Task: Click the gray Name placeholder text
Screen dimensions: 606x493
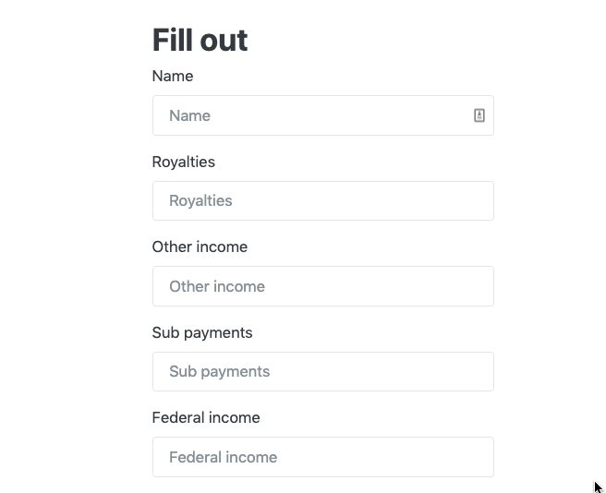Action: tap(189, 115)
